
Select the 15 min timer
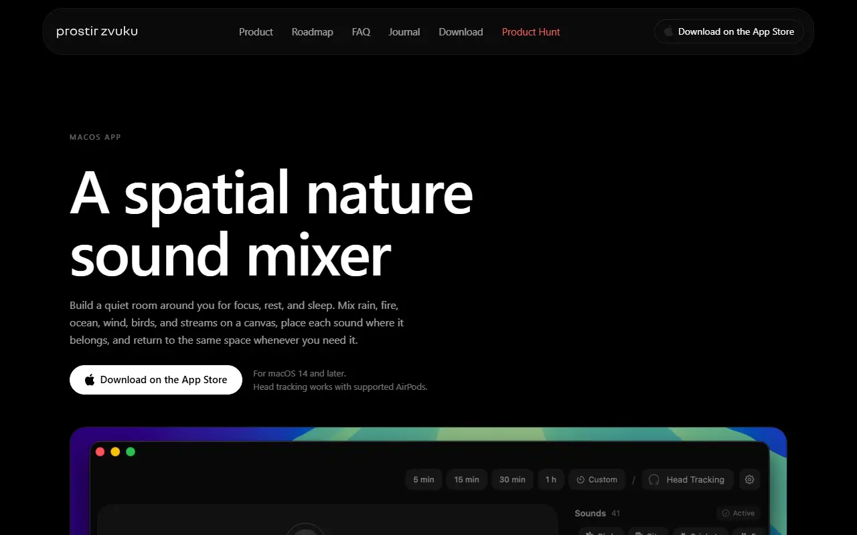click(467, 479)
